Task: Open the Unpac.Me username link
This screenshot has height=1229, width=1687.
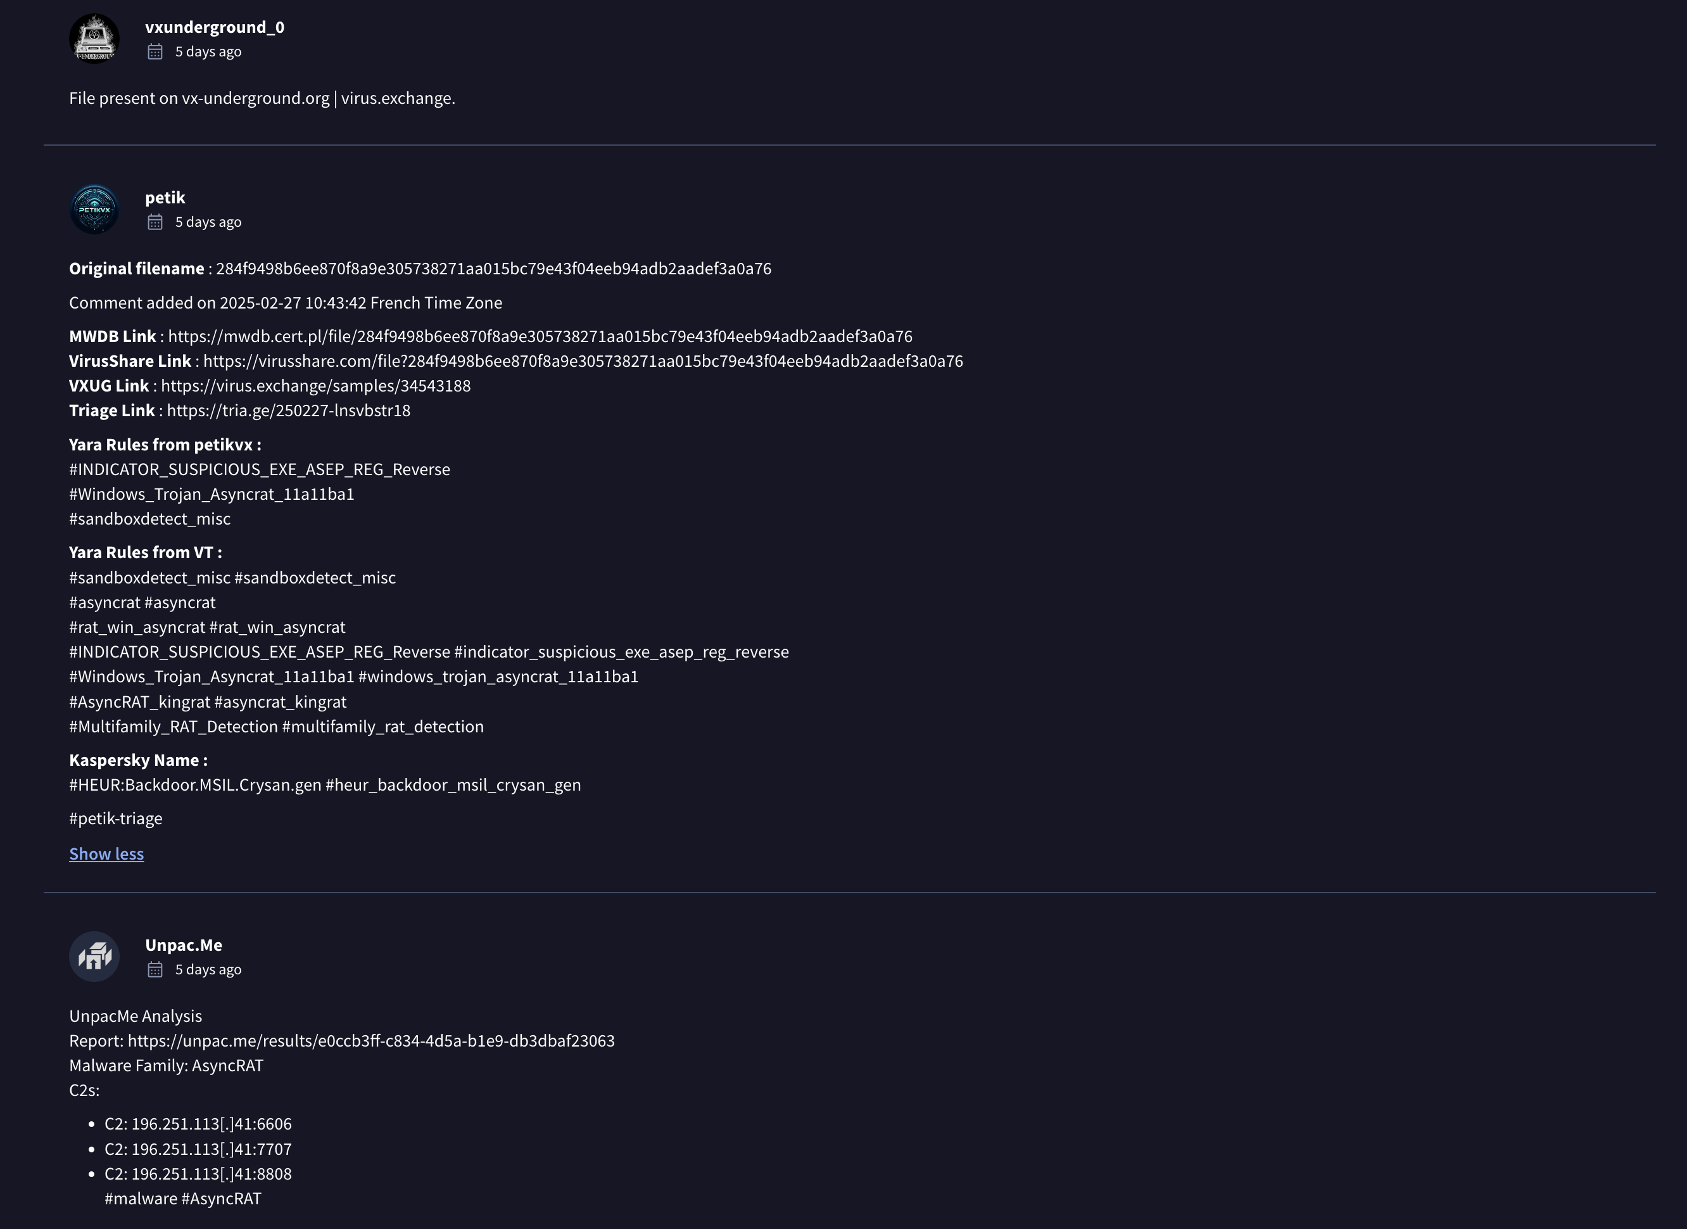Action: pos(184,945)
